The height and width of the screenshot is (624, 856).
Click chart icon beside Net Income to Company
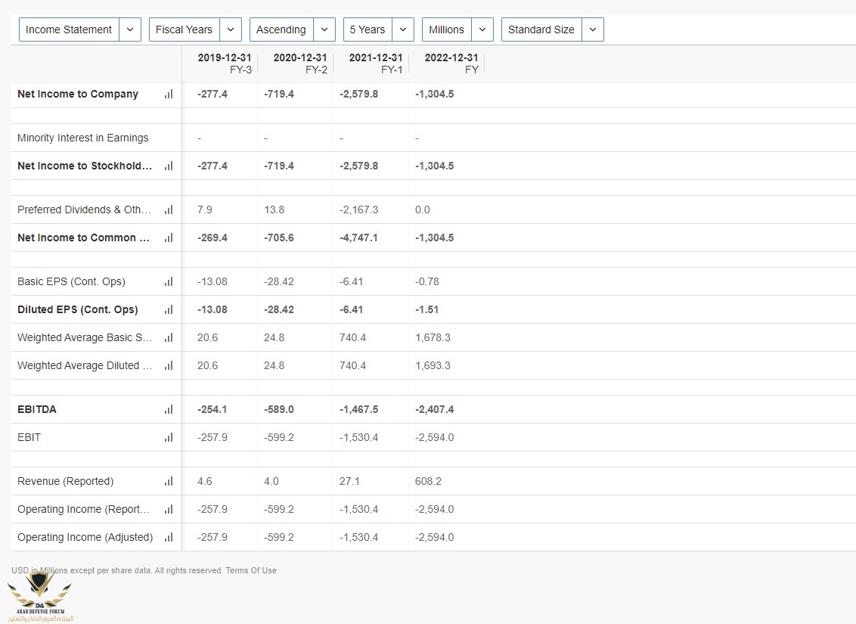click(x=168, y=95)
